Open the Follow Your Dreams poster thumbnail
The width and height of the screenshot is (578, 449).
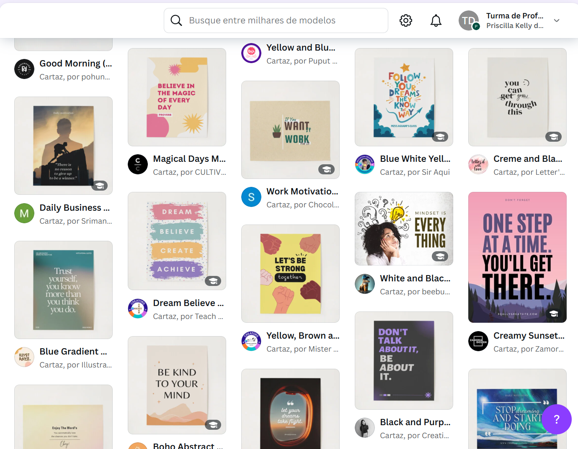404,97
